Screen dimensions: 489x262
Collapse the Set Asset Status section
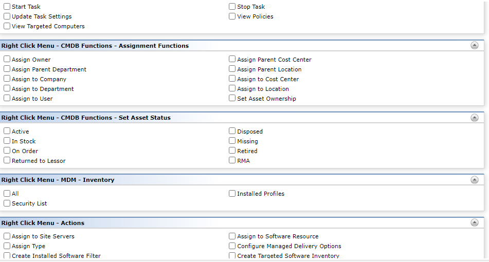474,118
